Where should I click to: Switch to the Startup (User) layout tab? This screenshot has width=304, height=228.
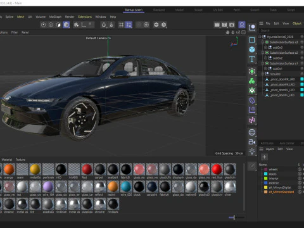134,10
